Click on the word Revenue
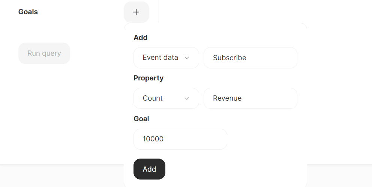Screen dimensions: 372x187 (x=227, y=98)
